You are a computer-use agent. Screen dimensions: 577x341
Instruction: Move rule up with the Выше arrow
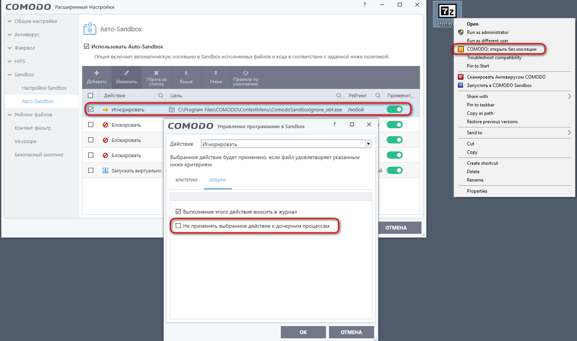(x=186, y=73)
